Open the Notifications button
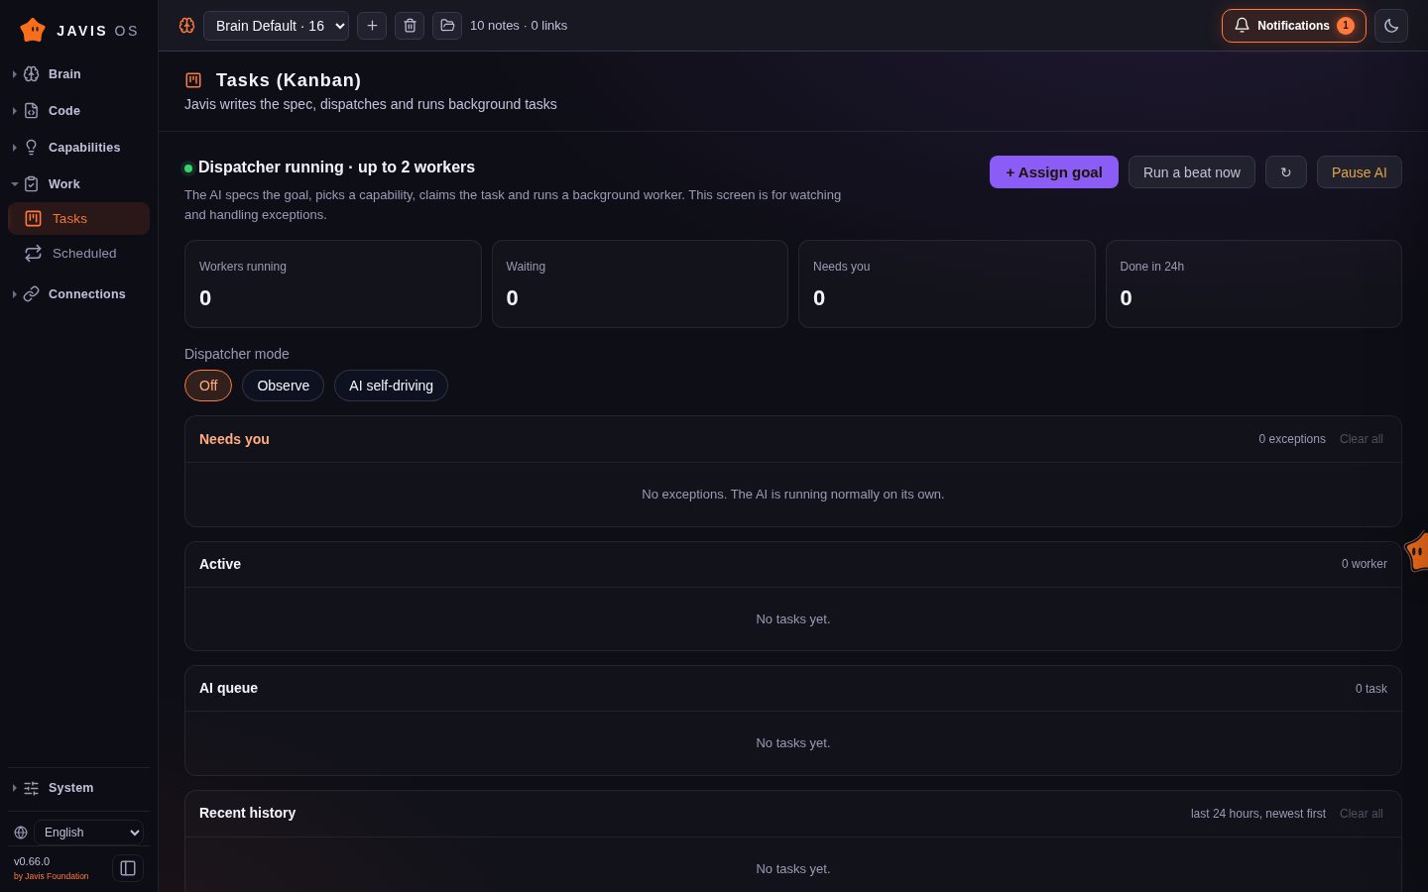The image size is (1428, 892). coord(1294,26)
